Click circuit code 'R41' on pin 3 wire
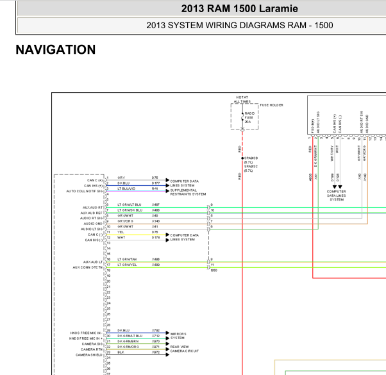 (x=155, y=188)
